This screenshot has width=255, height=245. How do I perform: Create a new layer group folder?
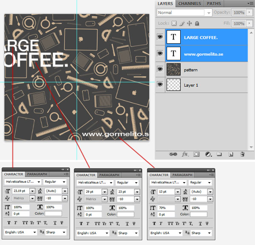point(219,154)
